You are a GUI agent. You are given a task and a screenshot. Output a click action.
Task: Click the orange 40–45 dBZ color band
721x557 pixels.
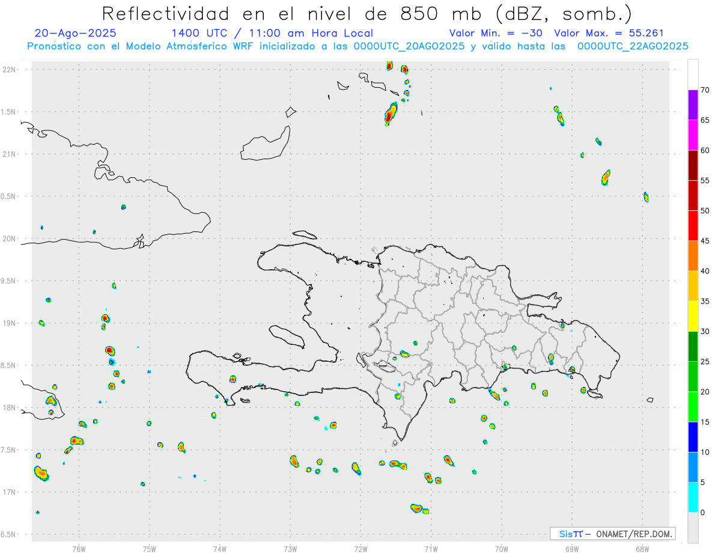click(x=693, y=256)
